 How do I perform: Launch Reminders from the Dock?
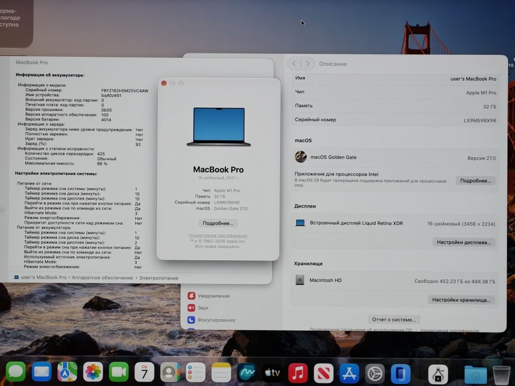(195, 372)
